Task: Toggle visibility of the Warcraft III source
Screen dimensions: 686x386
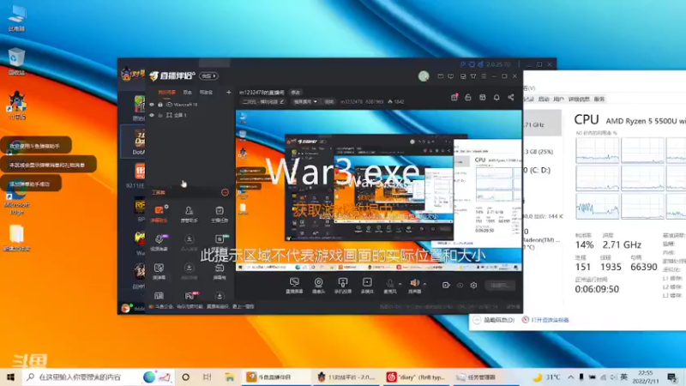Action: tap(152, 105)
